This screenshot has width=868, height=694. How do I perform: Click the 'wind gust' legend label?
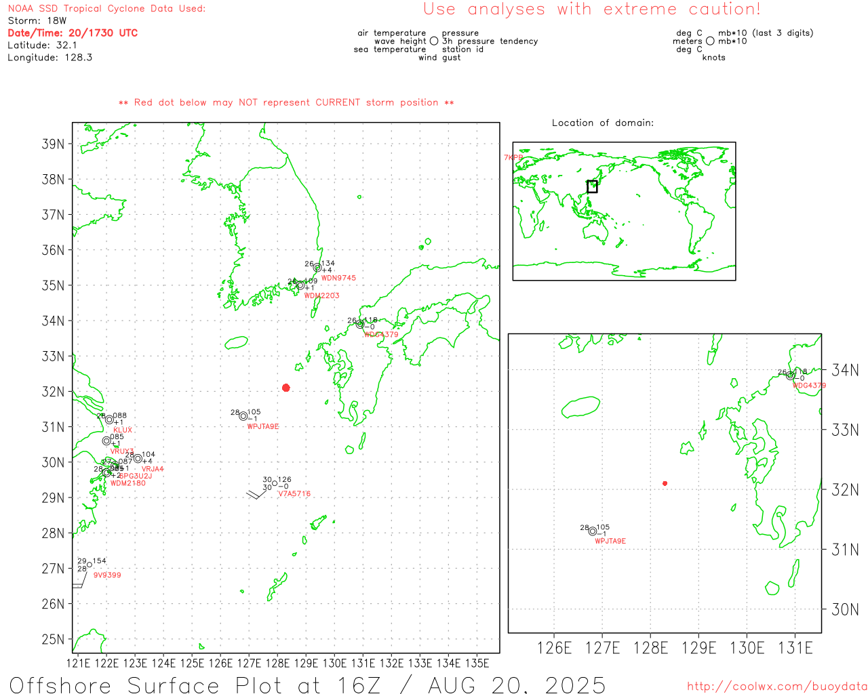coord(439,58)
